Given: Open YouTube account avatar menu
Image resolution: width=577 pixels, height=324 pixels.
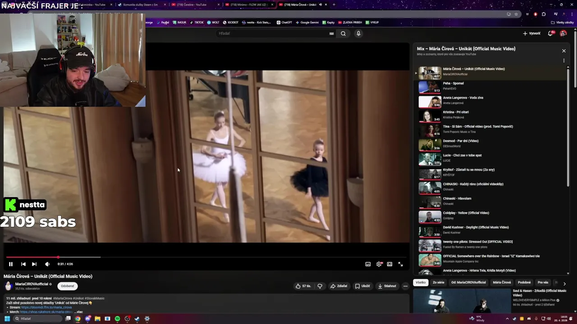Looking at the screenshot, I should 563,33.
